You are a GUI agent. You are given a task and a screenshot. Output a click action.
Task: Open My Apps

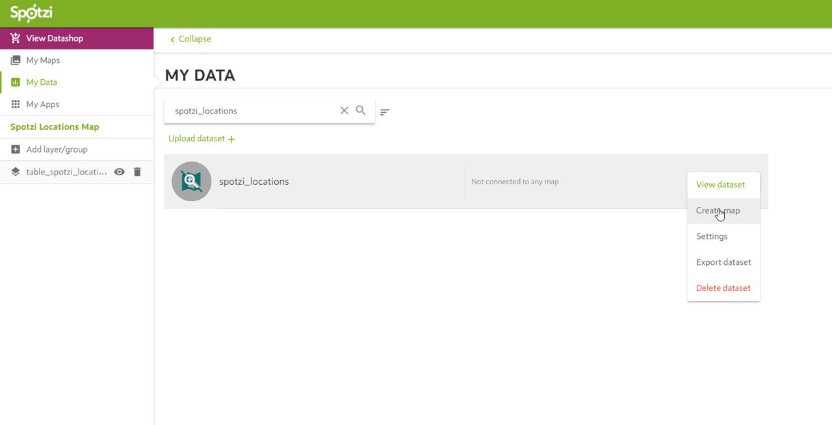coord(43,104)
